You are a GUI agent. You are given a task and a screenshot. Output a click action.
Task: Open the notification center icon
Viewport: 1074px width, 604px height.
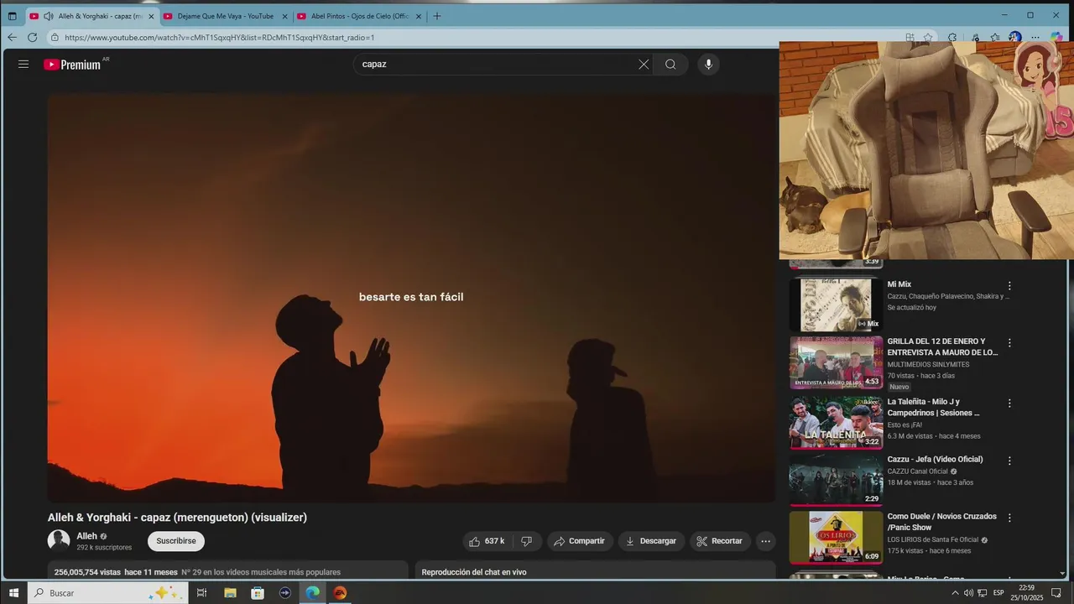point(1056,593)
